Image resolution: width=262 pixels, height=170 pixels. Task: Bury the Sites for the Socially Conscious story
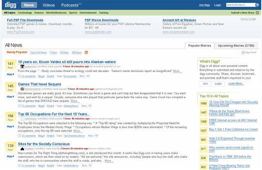[86, 165]
